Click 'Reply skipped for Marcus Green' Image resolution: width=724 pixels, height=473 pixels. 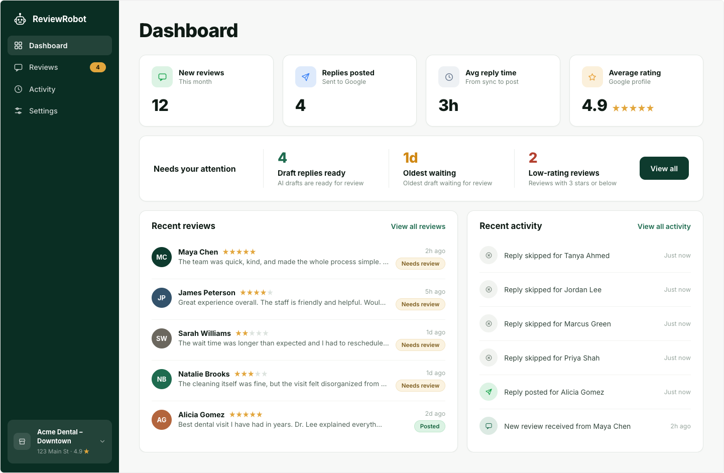point(557,324)
